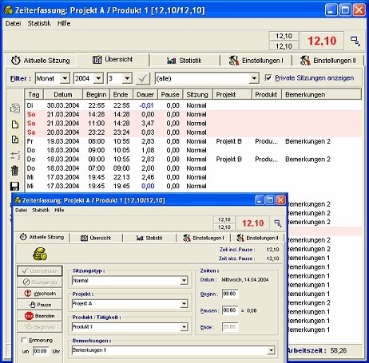Apply filter with the grey checkmark button
The width and height of the screenshot is (369, 363).
click(142, 78)
